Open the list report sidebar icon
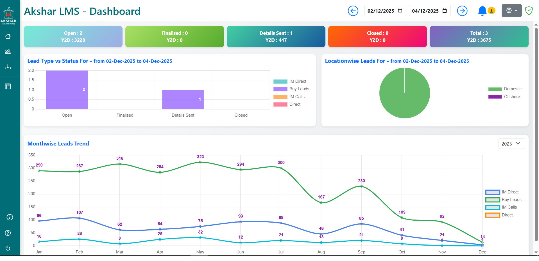This screenshot has width=539, height=261. point(8,86)
